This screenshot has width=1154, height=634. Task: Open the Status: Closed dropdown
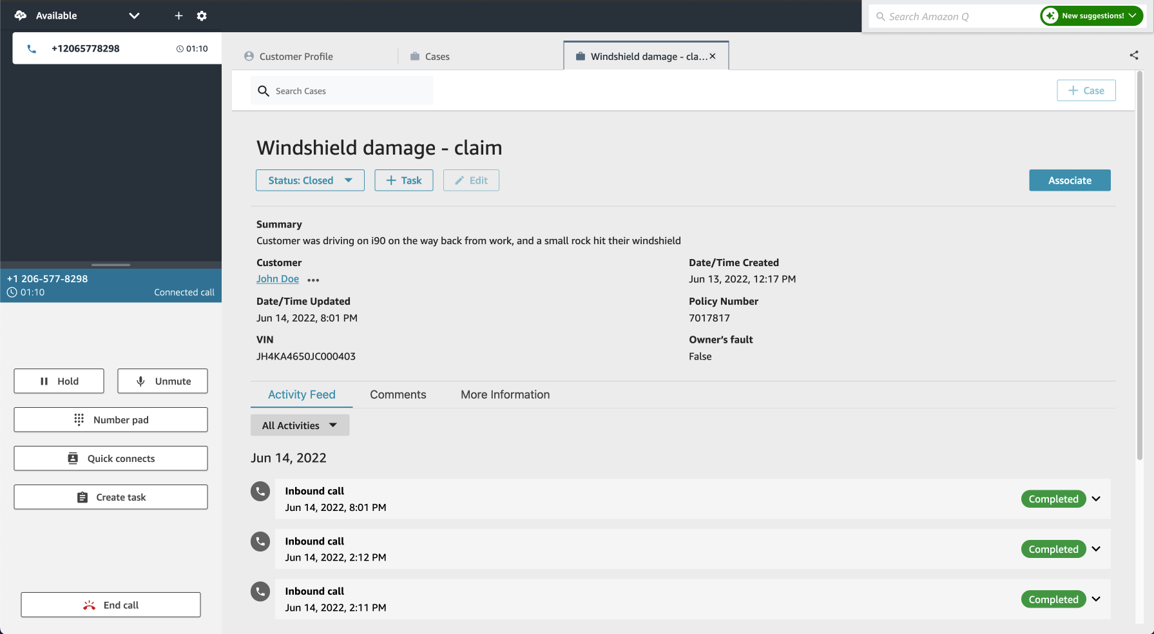click(x=310, y=180)
